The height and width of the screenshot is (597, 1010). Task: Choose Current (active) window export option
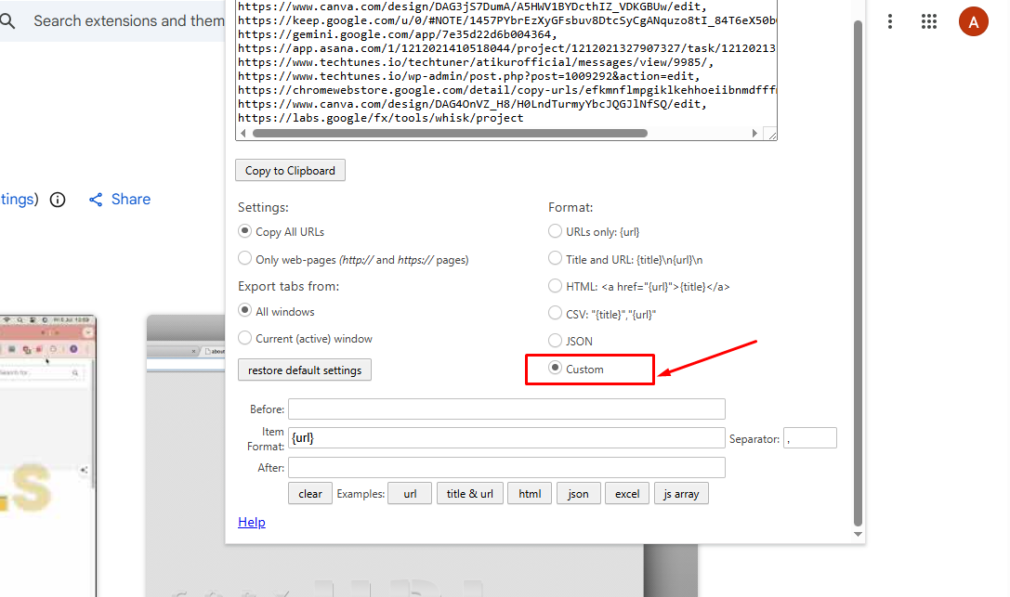244,338
